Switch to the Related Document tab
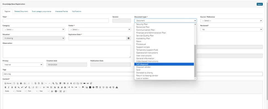The width and height of the screenshot is (268, 109). pyautogui.click(x=21, y=11)
